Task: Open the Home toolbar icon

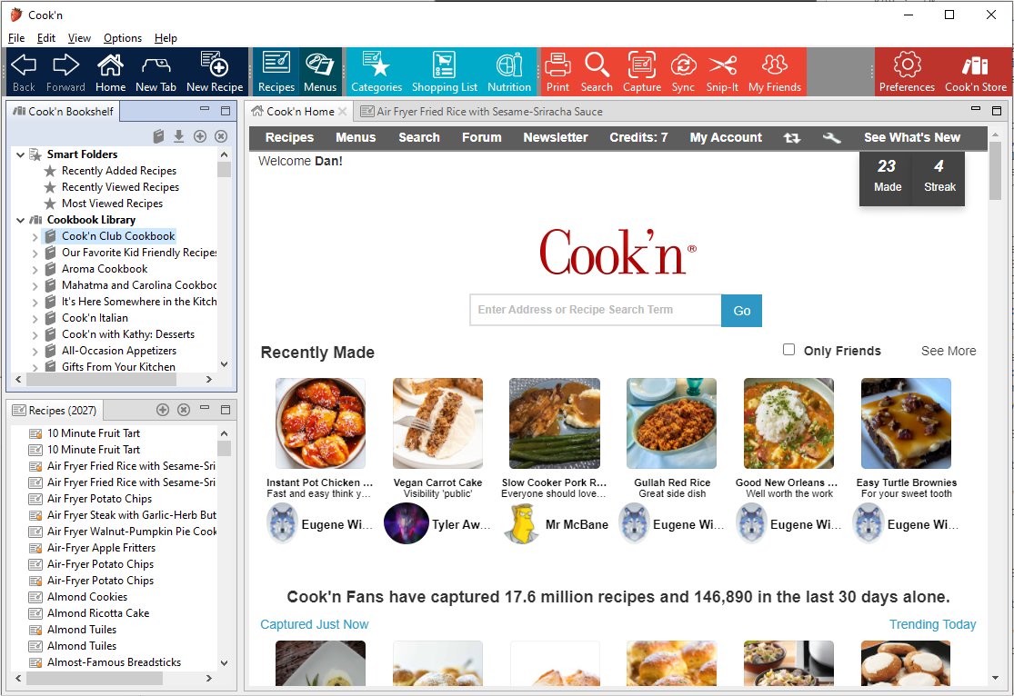Action: pos(111,72)
